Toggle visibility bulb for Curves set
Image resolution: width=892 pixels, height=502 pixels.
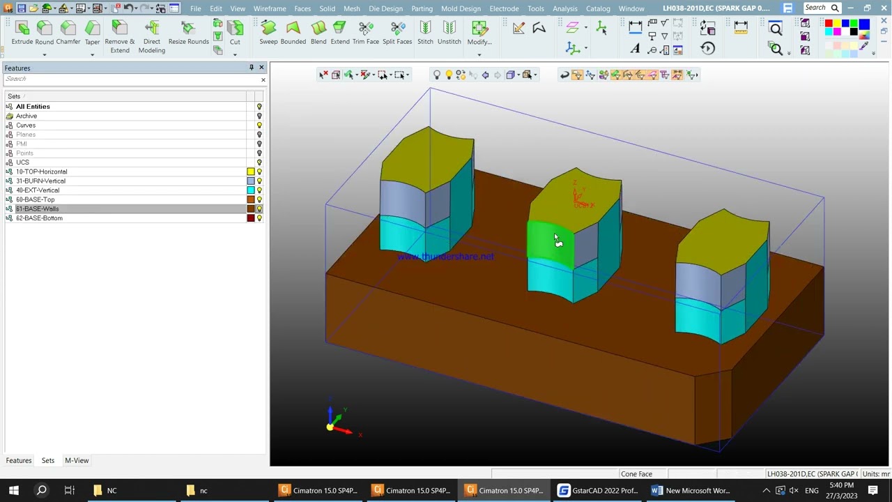(259, 125)
